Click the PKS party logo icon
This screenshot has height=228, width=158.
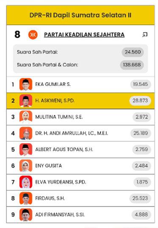(x=33, y=35)
